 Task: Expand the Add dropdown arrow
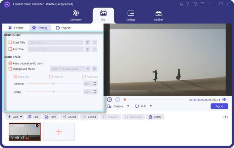(21, 117)
